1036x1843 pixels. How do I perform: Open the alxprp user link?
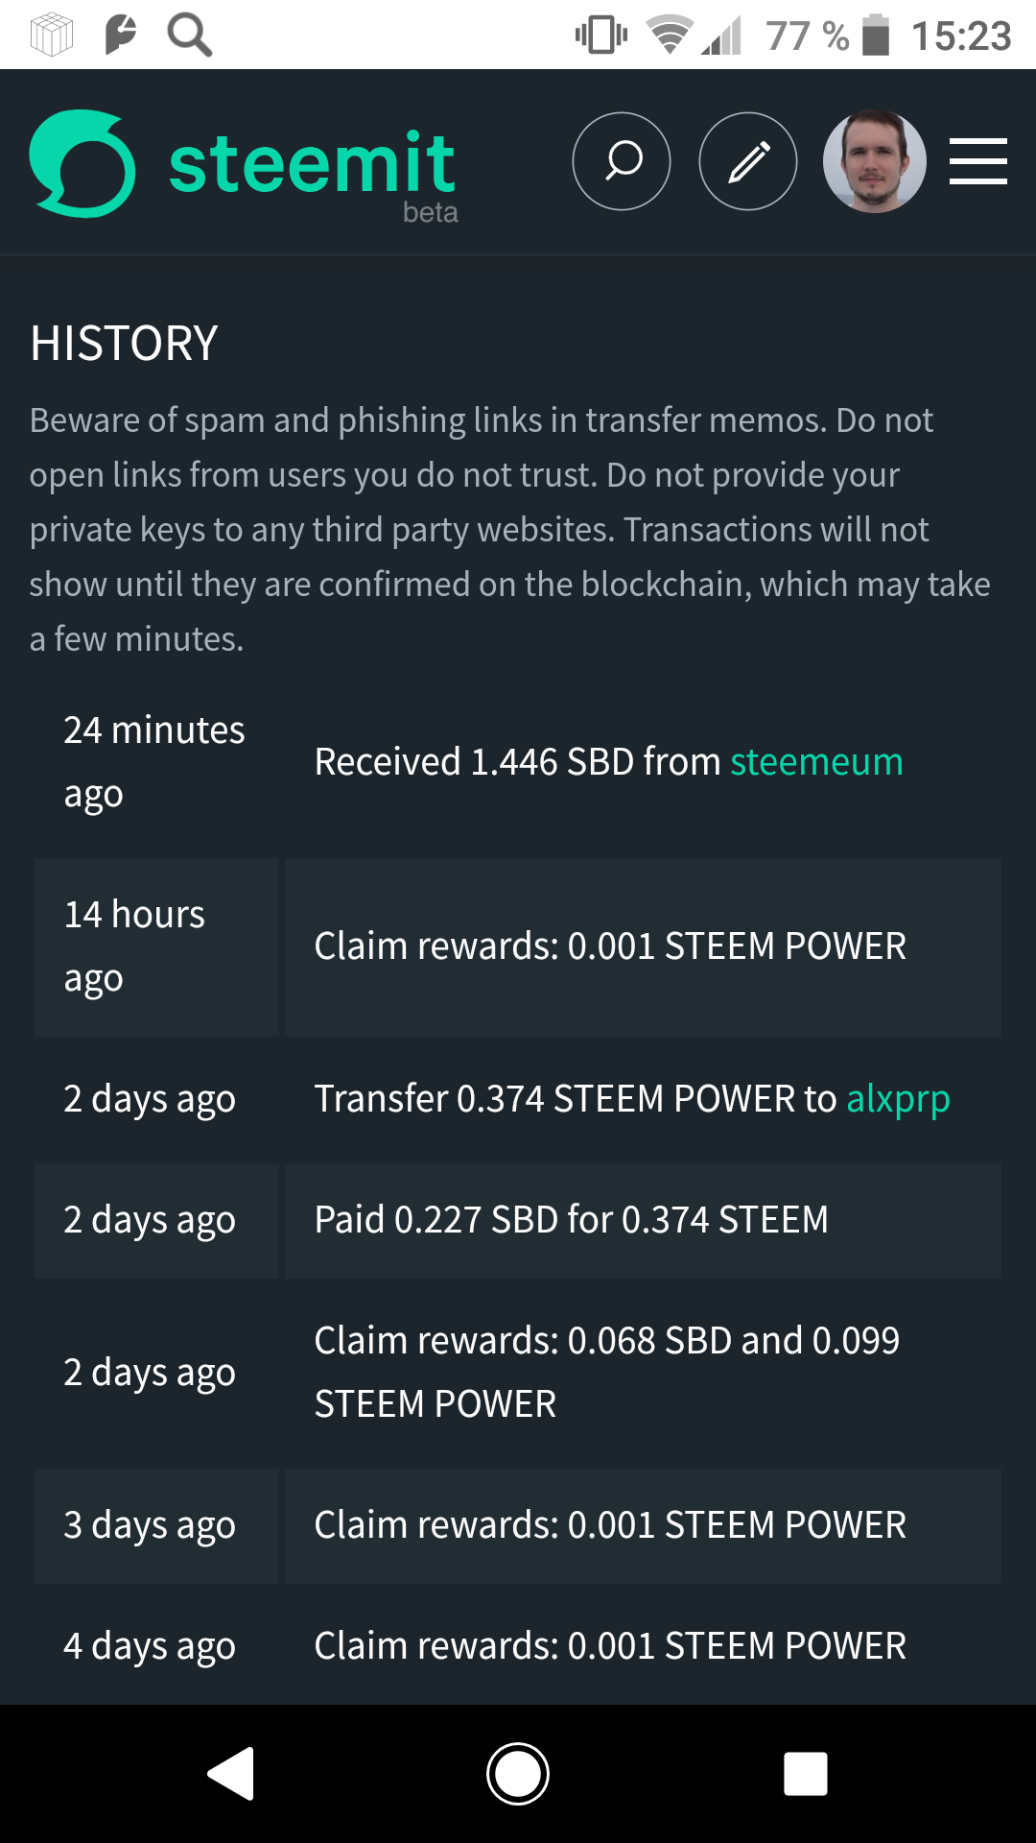pos(898,1099)
